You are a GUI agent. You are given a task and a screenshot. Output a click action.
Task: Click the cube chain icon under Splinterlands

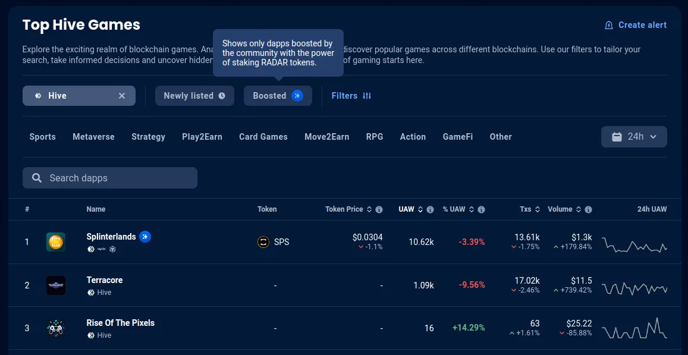pos(112,249)
